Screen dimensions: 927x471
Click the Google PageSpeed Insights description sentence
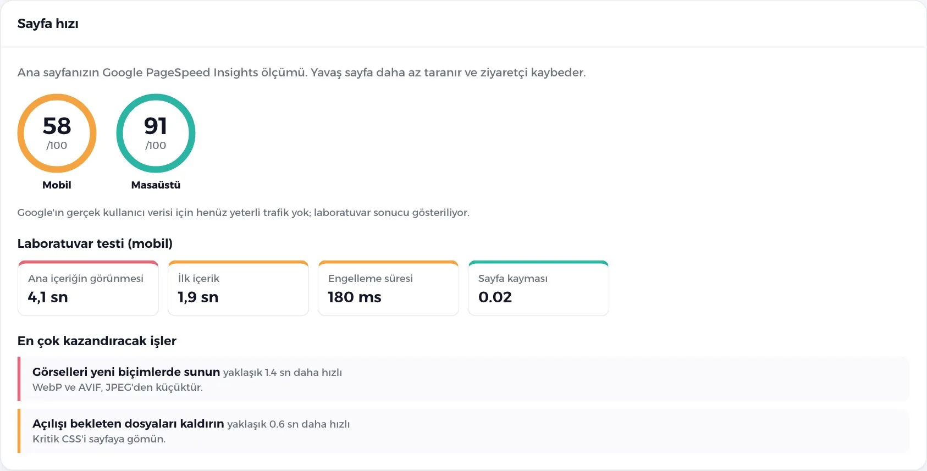click(x=301, y=73)
